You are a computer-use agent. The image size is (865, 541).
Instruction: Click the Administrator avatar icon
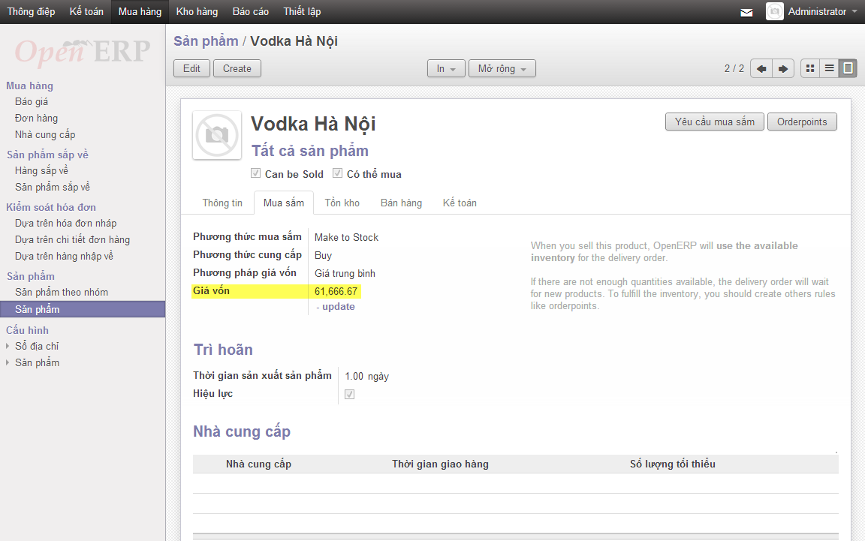click(775, 11)
